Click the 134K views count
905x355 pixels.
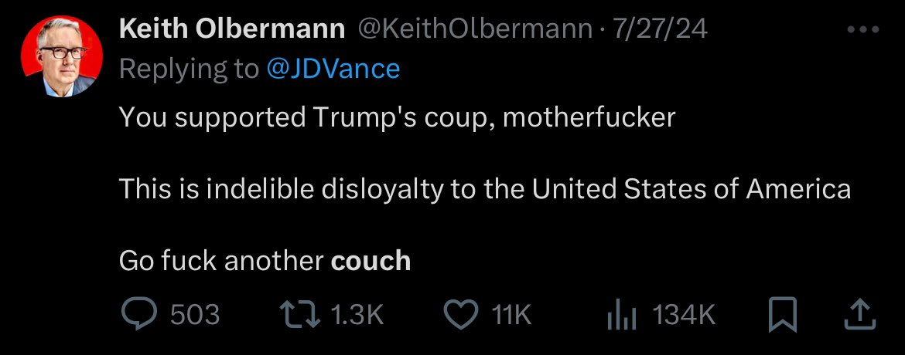(x=685, y=315)
